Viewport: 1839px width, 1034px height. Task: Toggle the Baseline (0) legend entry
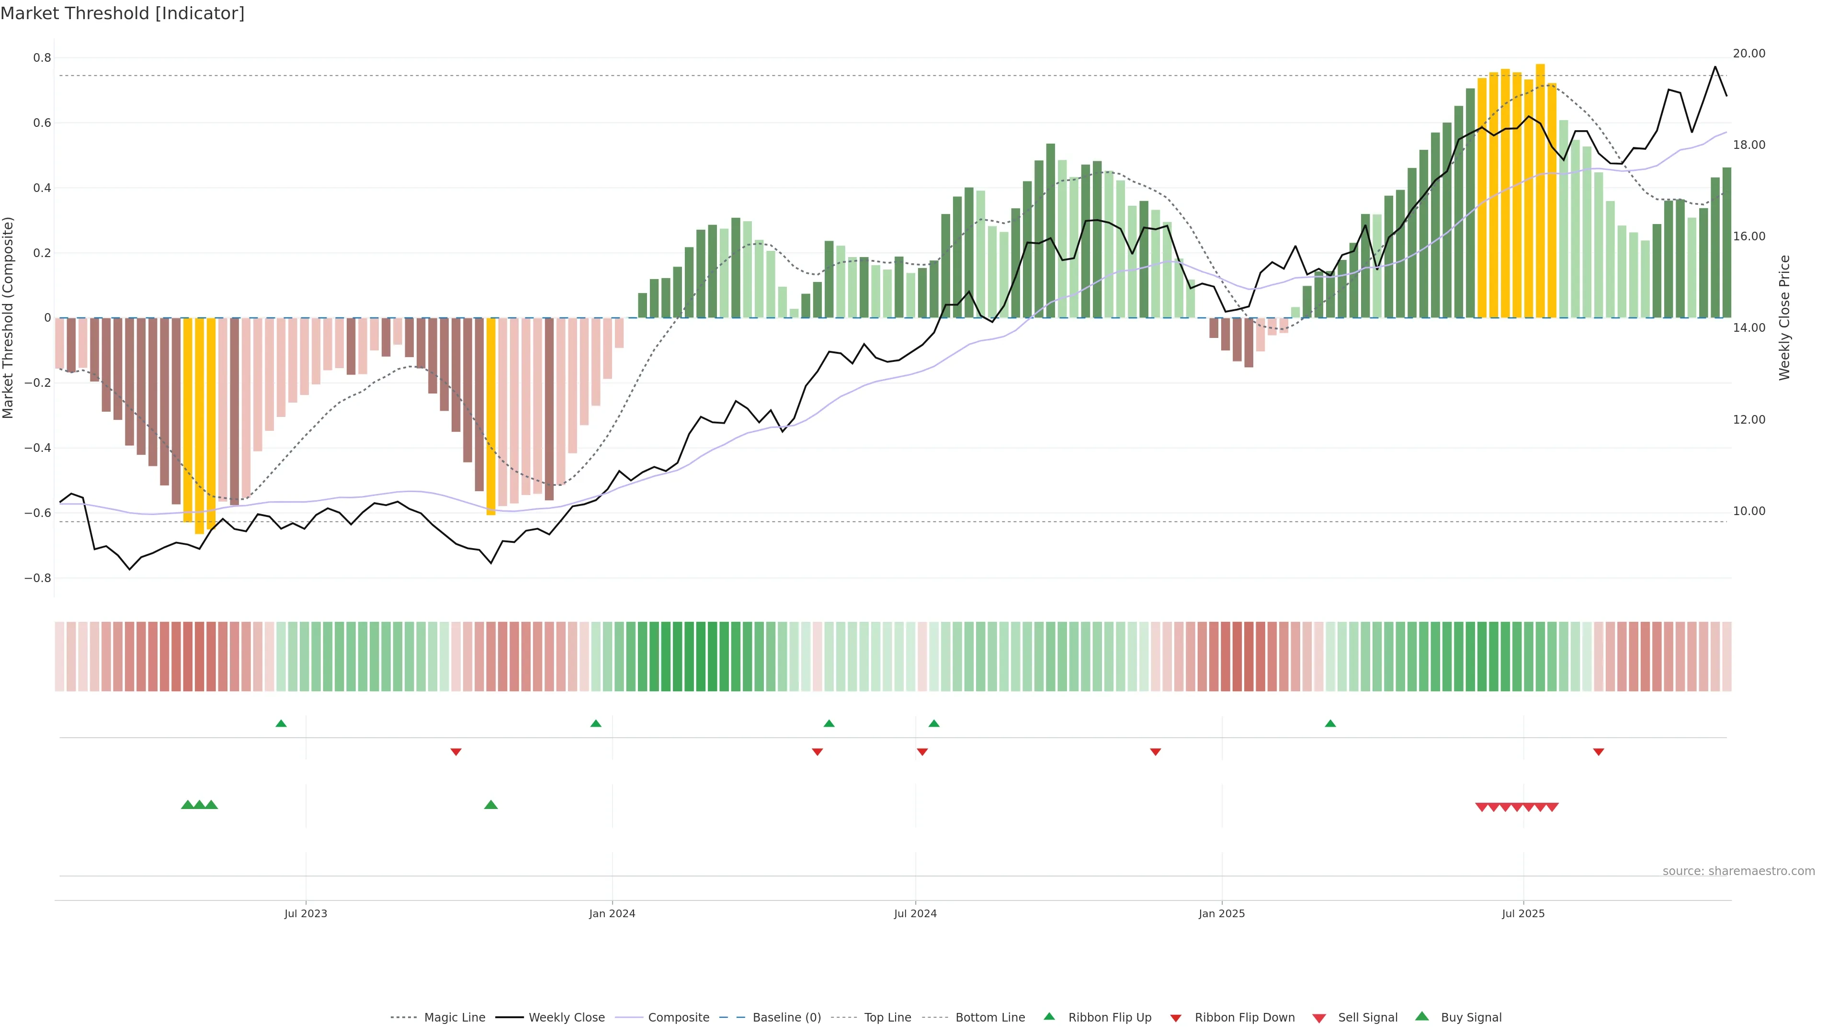pyautogui.click(x=787, y=1018)
